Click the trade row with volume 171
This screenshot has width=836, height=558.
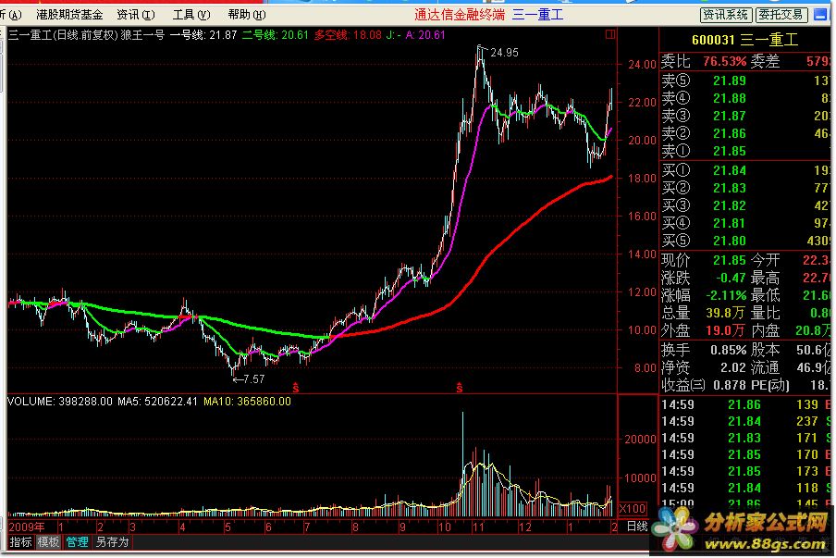[x=745, y=438]
